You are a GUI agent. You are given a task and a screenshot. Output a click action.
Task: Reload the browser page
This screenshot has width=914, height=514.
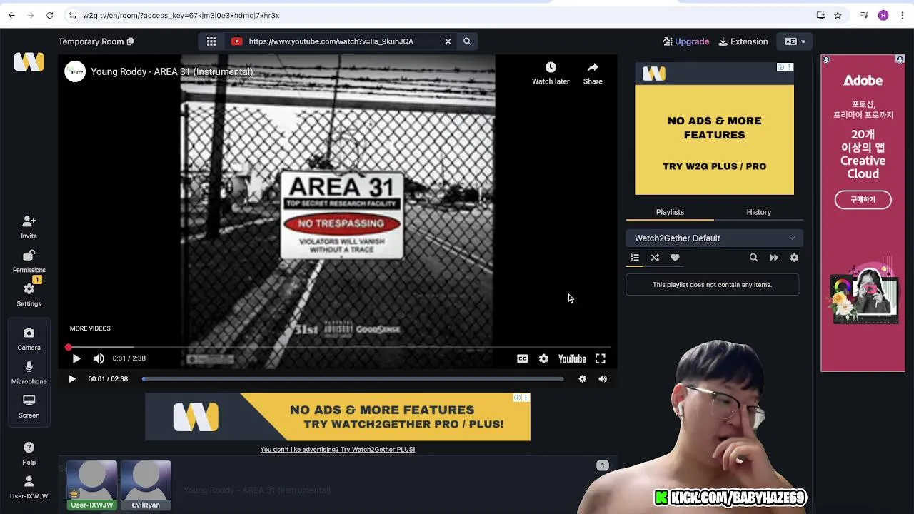(x=49, y=15)
